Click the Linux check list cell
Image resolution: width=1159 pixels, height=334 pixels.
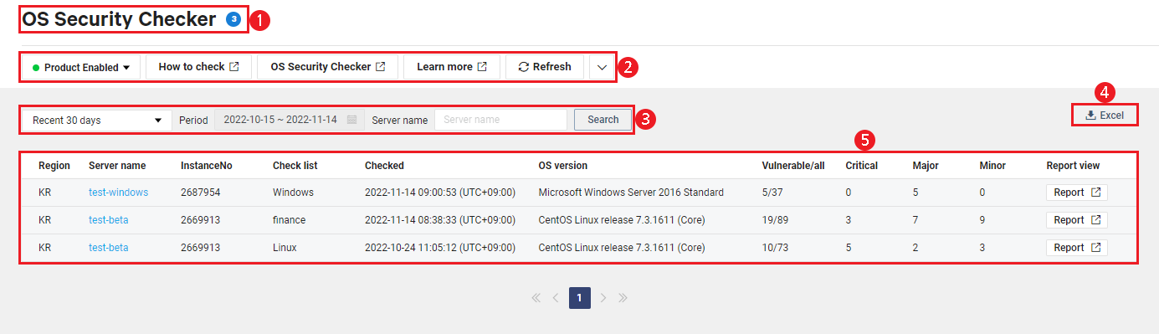point(285,248)
